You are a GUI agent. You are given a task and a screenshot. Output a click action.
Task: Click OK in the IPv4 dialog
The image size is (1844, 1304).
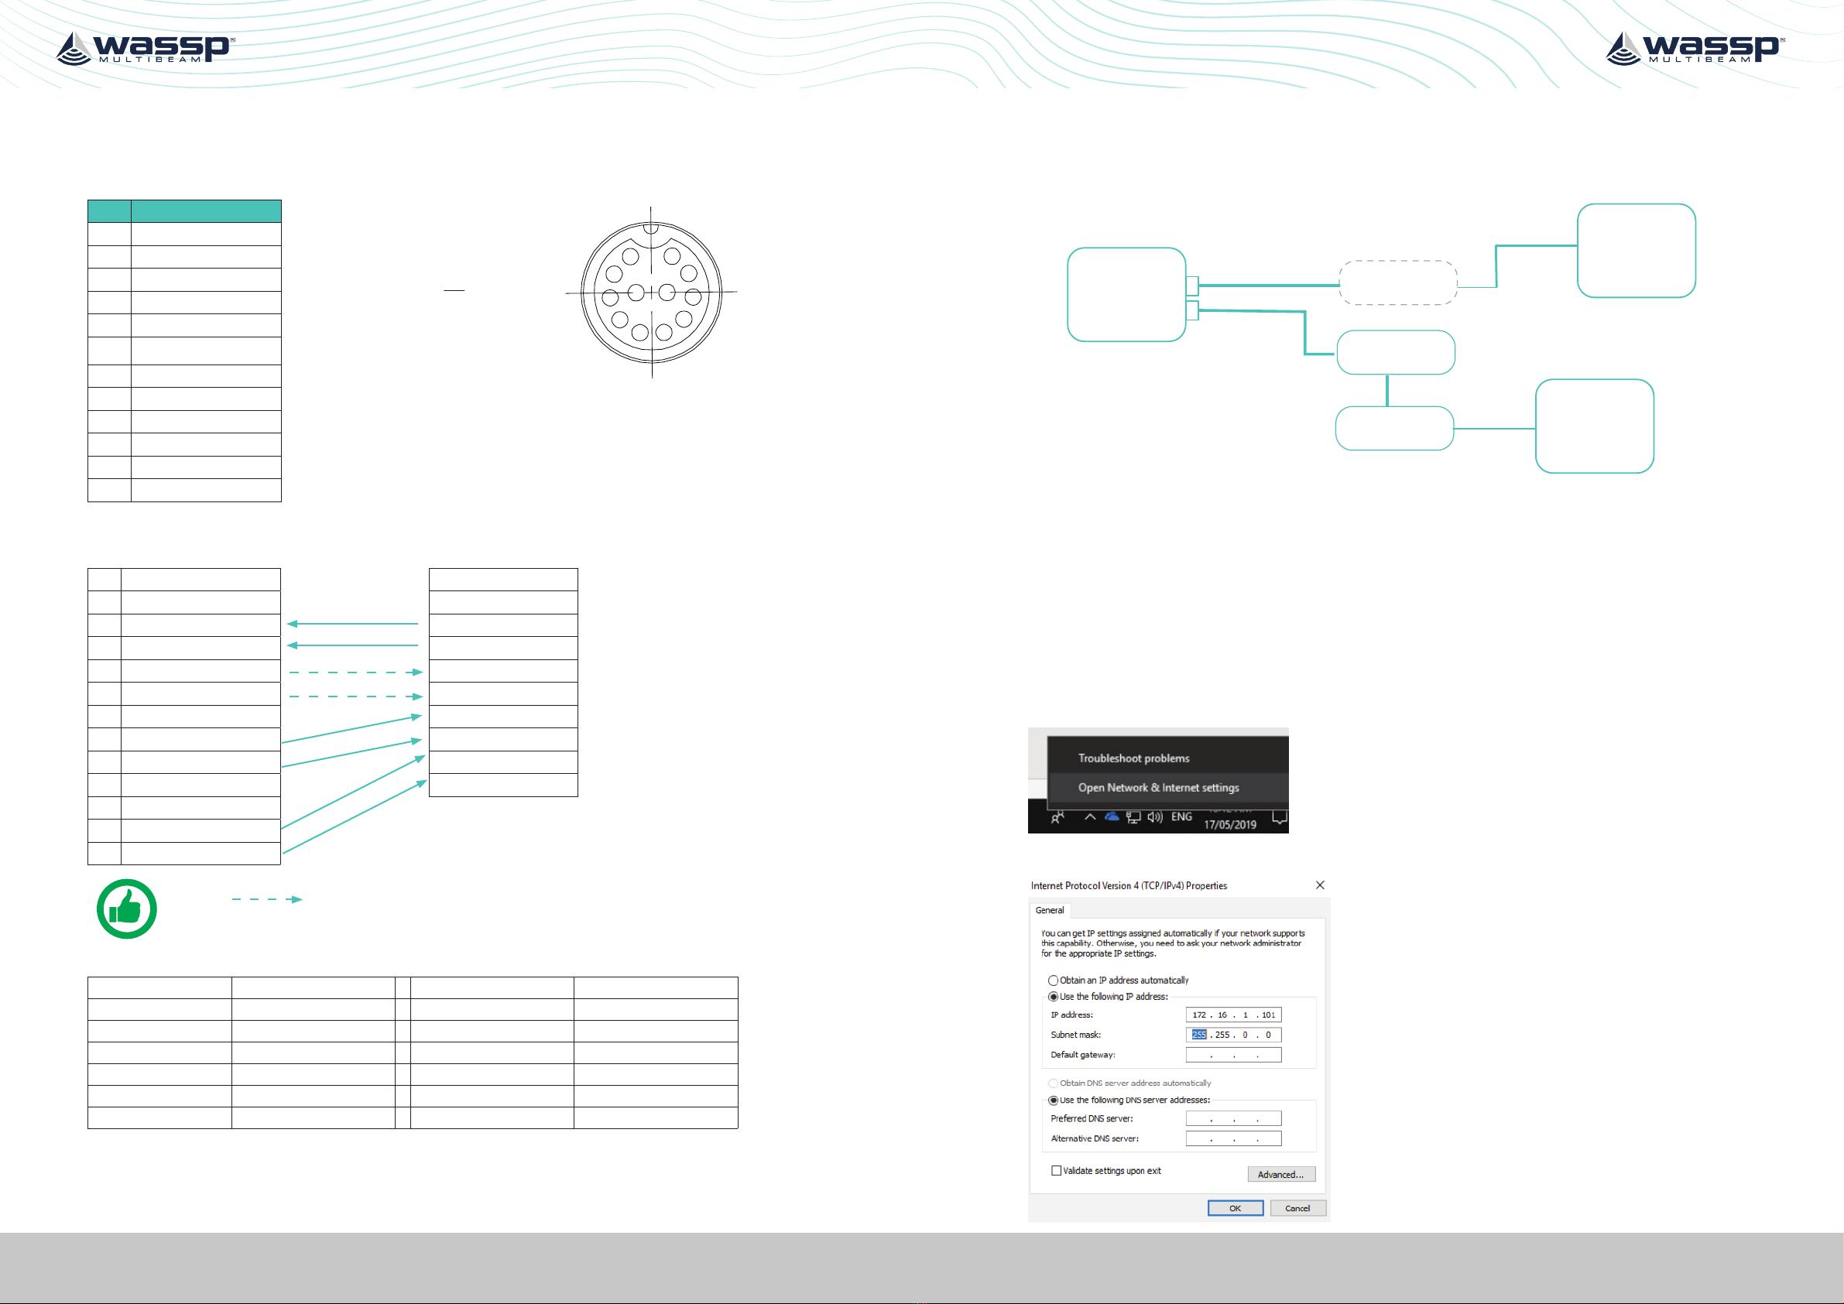(1236, 1209)
